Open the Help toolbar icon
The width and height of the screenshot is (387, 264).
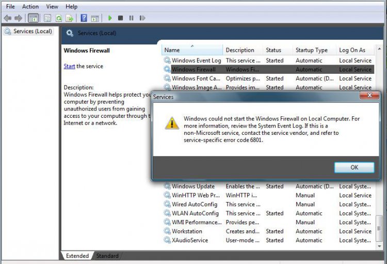click(x=84, y=18)
